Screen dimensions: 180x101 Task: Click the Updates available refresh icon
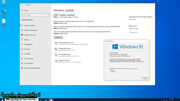[x=56, y=16]
